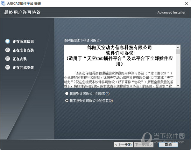The width and height of the screenshot is (191, 150).
Task: Click the 正在准备安装 step bullet
Action: (8, 50)
